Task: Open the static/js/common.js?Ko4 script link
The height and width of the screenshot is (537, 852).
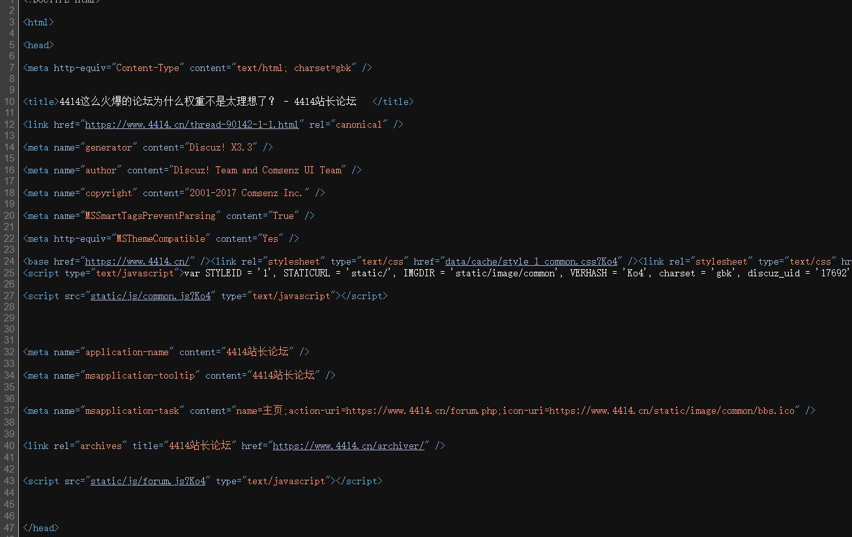Action: tap(150, 296)
